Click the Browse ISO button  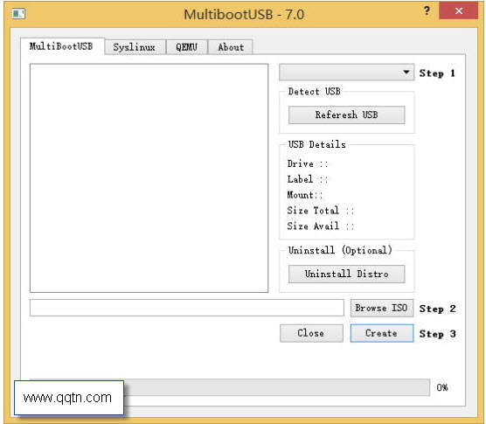click(x=382, y=308)
